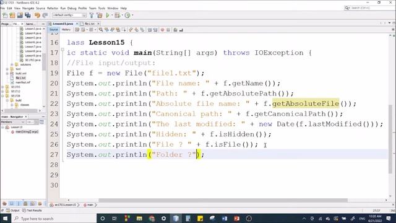This screenshot has height=223, width=396.
Task: Switch to the History view button
Action: pyautogui.click(x=66, y=30)
